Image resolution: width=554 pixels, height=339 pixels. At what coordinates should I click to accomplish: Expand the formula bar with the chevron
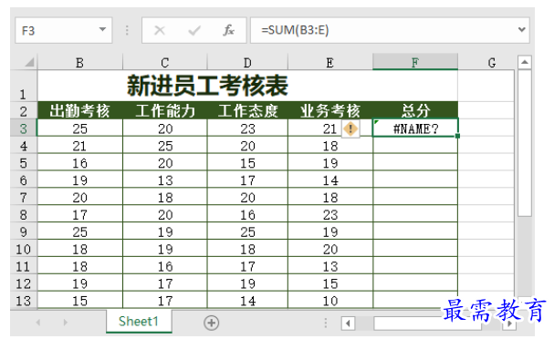(522, 30)
